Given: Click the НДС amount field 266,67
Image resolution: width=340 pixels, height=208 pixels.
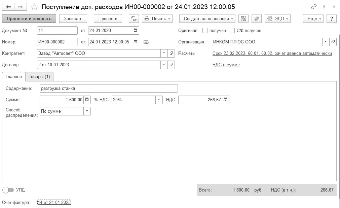Looking at the screenshot, I should [x=200, y=100].
